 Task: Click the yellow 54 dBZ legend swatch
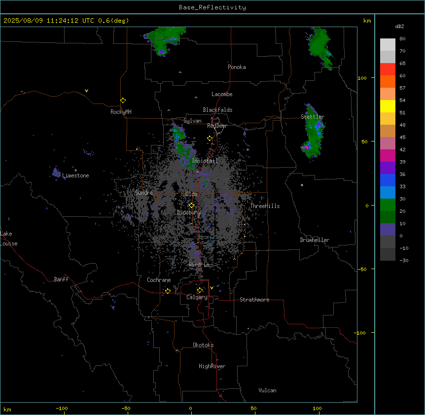click(388, 106)
